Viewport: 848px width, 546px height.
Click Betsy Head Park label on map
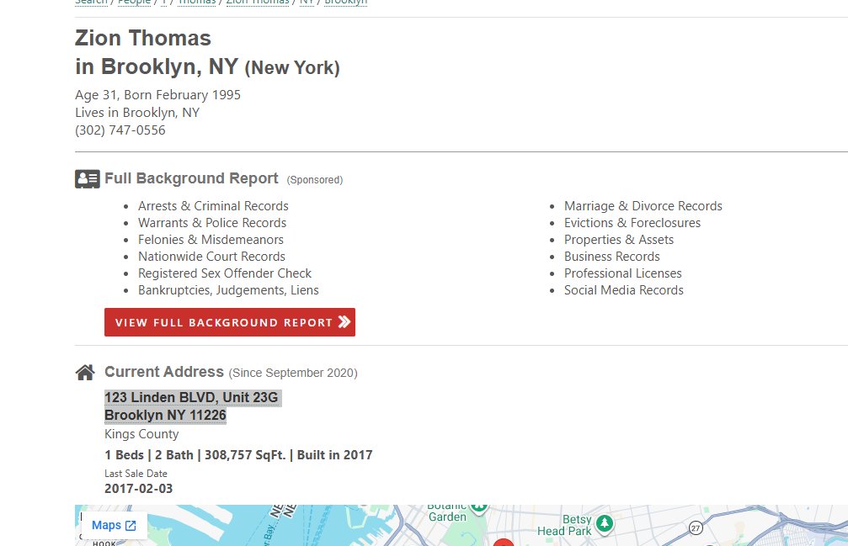click(565, 525)
